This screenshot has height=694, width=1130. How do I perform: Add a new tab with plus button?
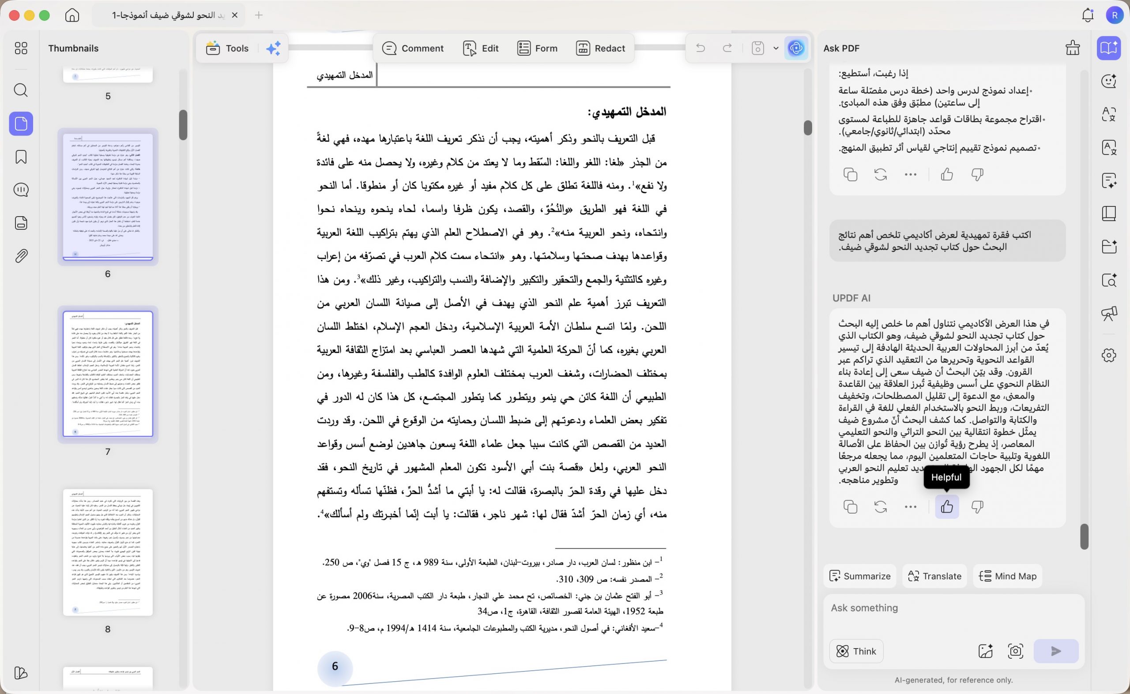pyautogui.click(x=259, y=15)
